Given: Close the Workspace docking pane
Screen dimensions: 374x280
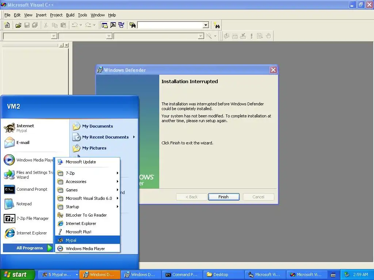Looking at the screenshot, I should 66,45.
